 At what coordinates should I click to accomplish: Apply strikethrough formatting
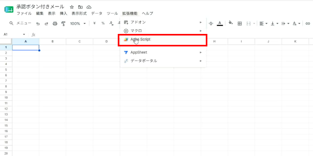tap(211, 23)
